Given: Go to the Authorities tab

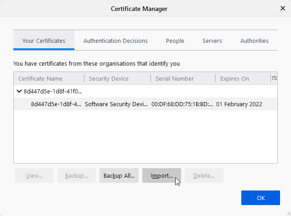Looking at the screenshot, I should [254, 41].
